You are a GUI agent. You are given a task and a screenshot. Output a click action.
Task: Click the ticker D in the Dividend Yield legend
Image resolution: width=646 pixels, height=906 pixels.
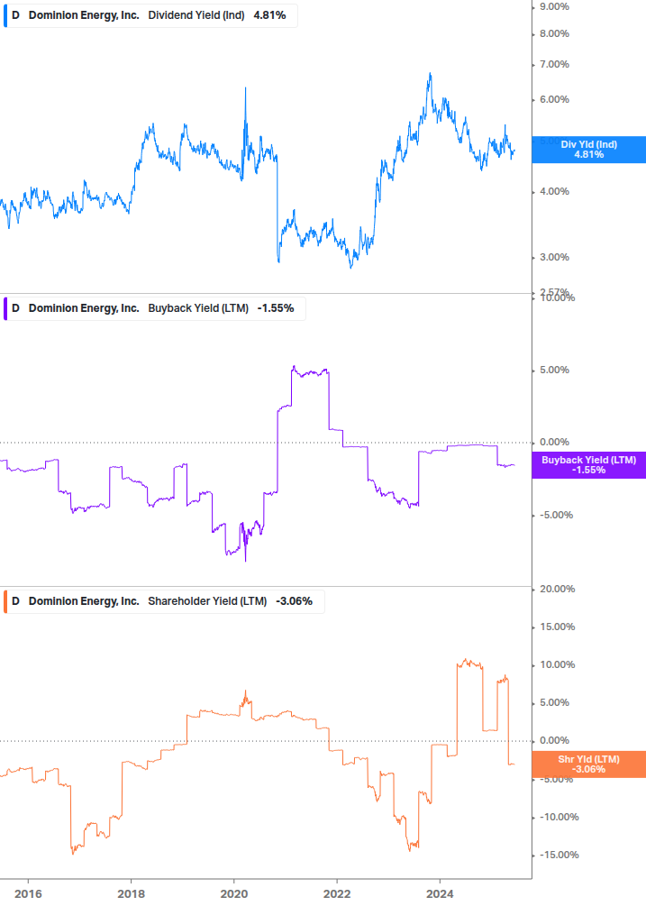(x=15, y=15)
